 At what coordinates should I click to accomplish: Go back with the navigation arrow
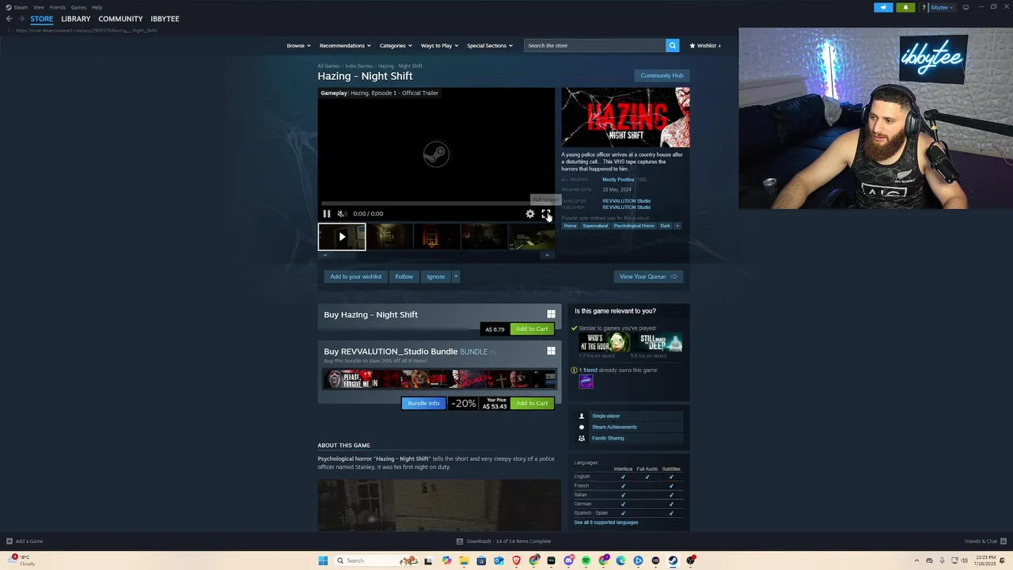(x=9, y=18)
